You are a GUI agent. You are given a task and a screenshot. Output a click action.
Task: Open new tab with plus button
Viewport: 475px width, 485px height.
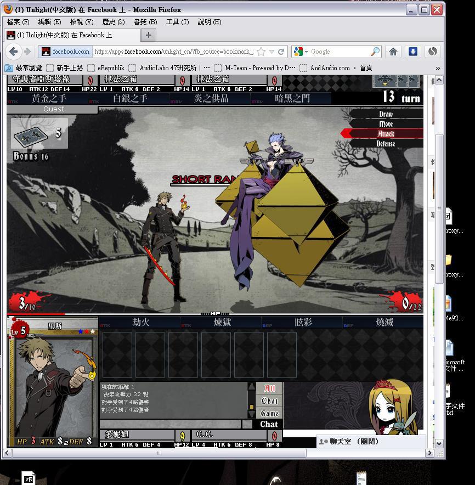149,35
